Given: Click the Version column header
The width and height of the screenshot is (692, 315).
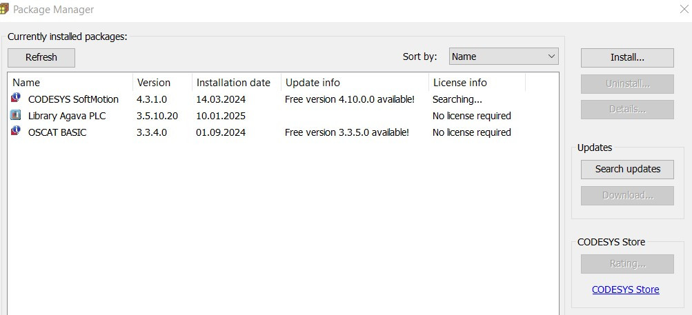Looking at the screenshot, I should pyautogui.click(x=153, y=83).
